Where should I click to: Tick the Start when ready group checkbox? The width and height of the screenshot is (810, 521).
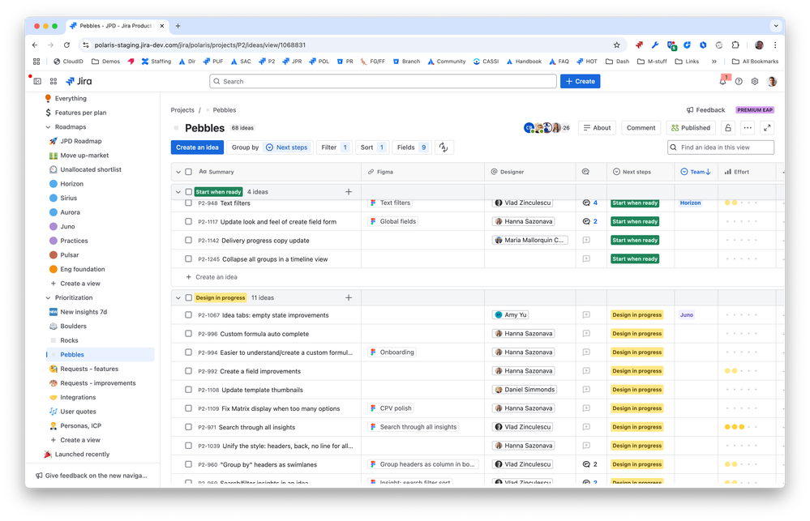click(189, 191)
